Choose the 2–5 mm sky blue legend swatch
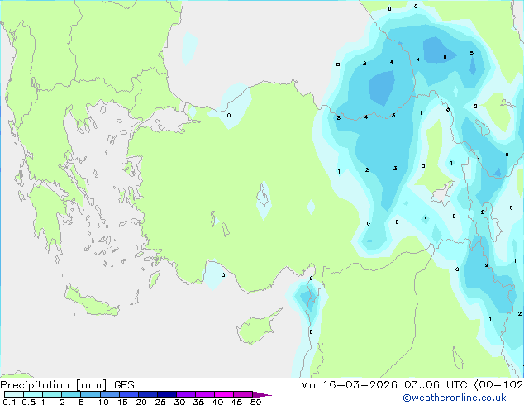Viewport: 524px width, 405px height. point(71,394)
